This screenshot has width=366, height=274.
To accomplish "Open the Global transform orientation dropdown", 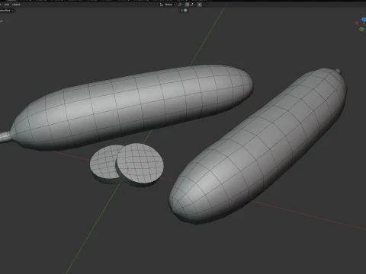I will (168, 5).
